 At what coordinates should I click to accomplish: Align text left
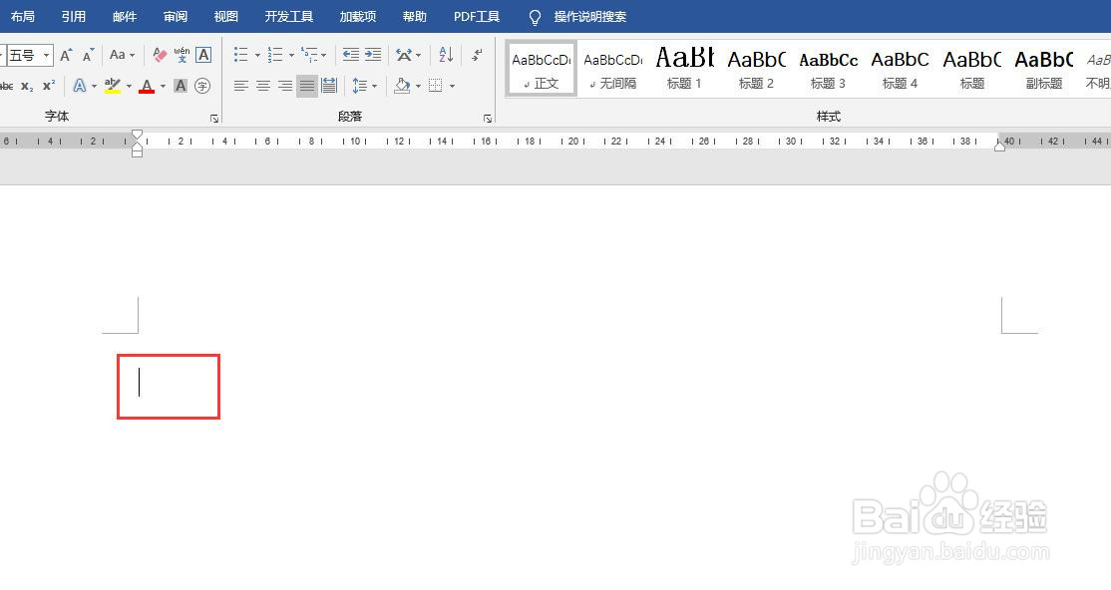tap(241, 86)
